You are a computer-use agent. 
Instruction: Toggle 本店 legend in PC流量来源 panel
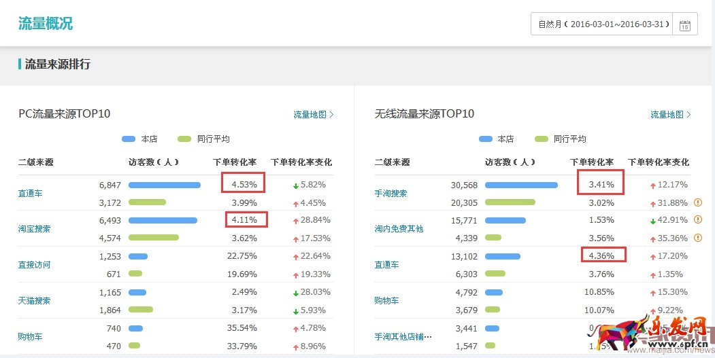click(139, 139)
